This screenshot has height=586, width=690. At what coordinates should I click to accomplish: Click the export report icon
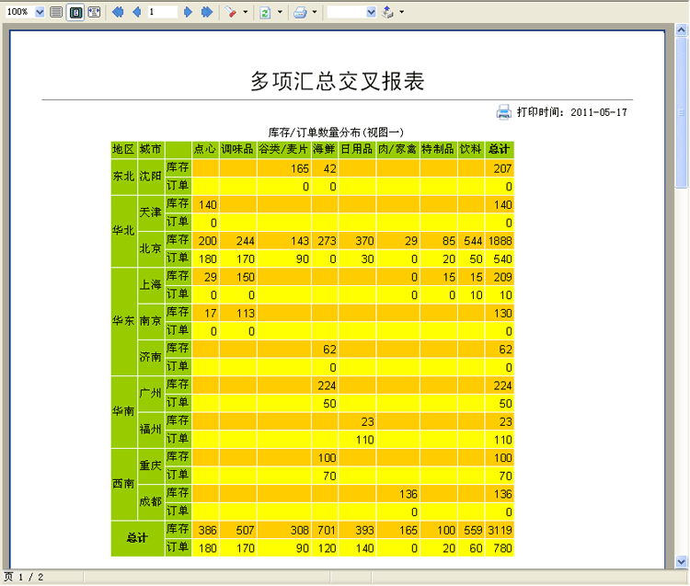tap(387, 12)
